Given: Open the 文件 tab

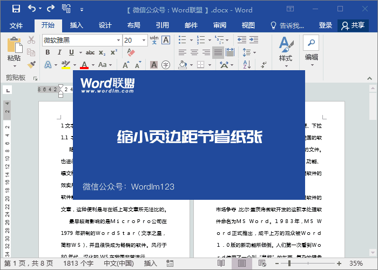Looking at the screenshot, I should coord(16,25).
